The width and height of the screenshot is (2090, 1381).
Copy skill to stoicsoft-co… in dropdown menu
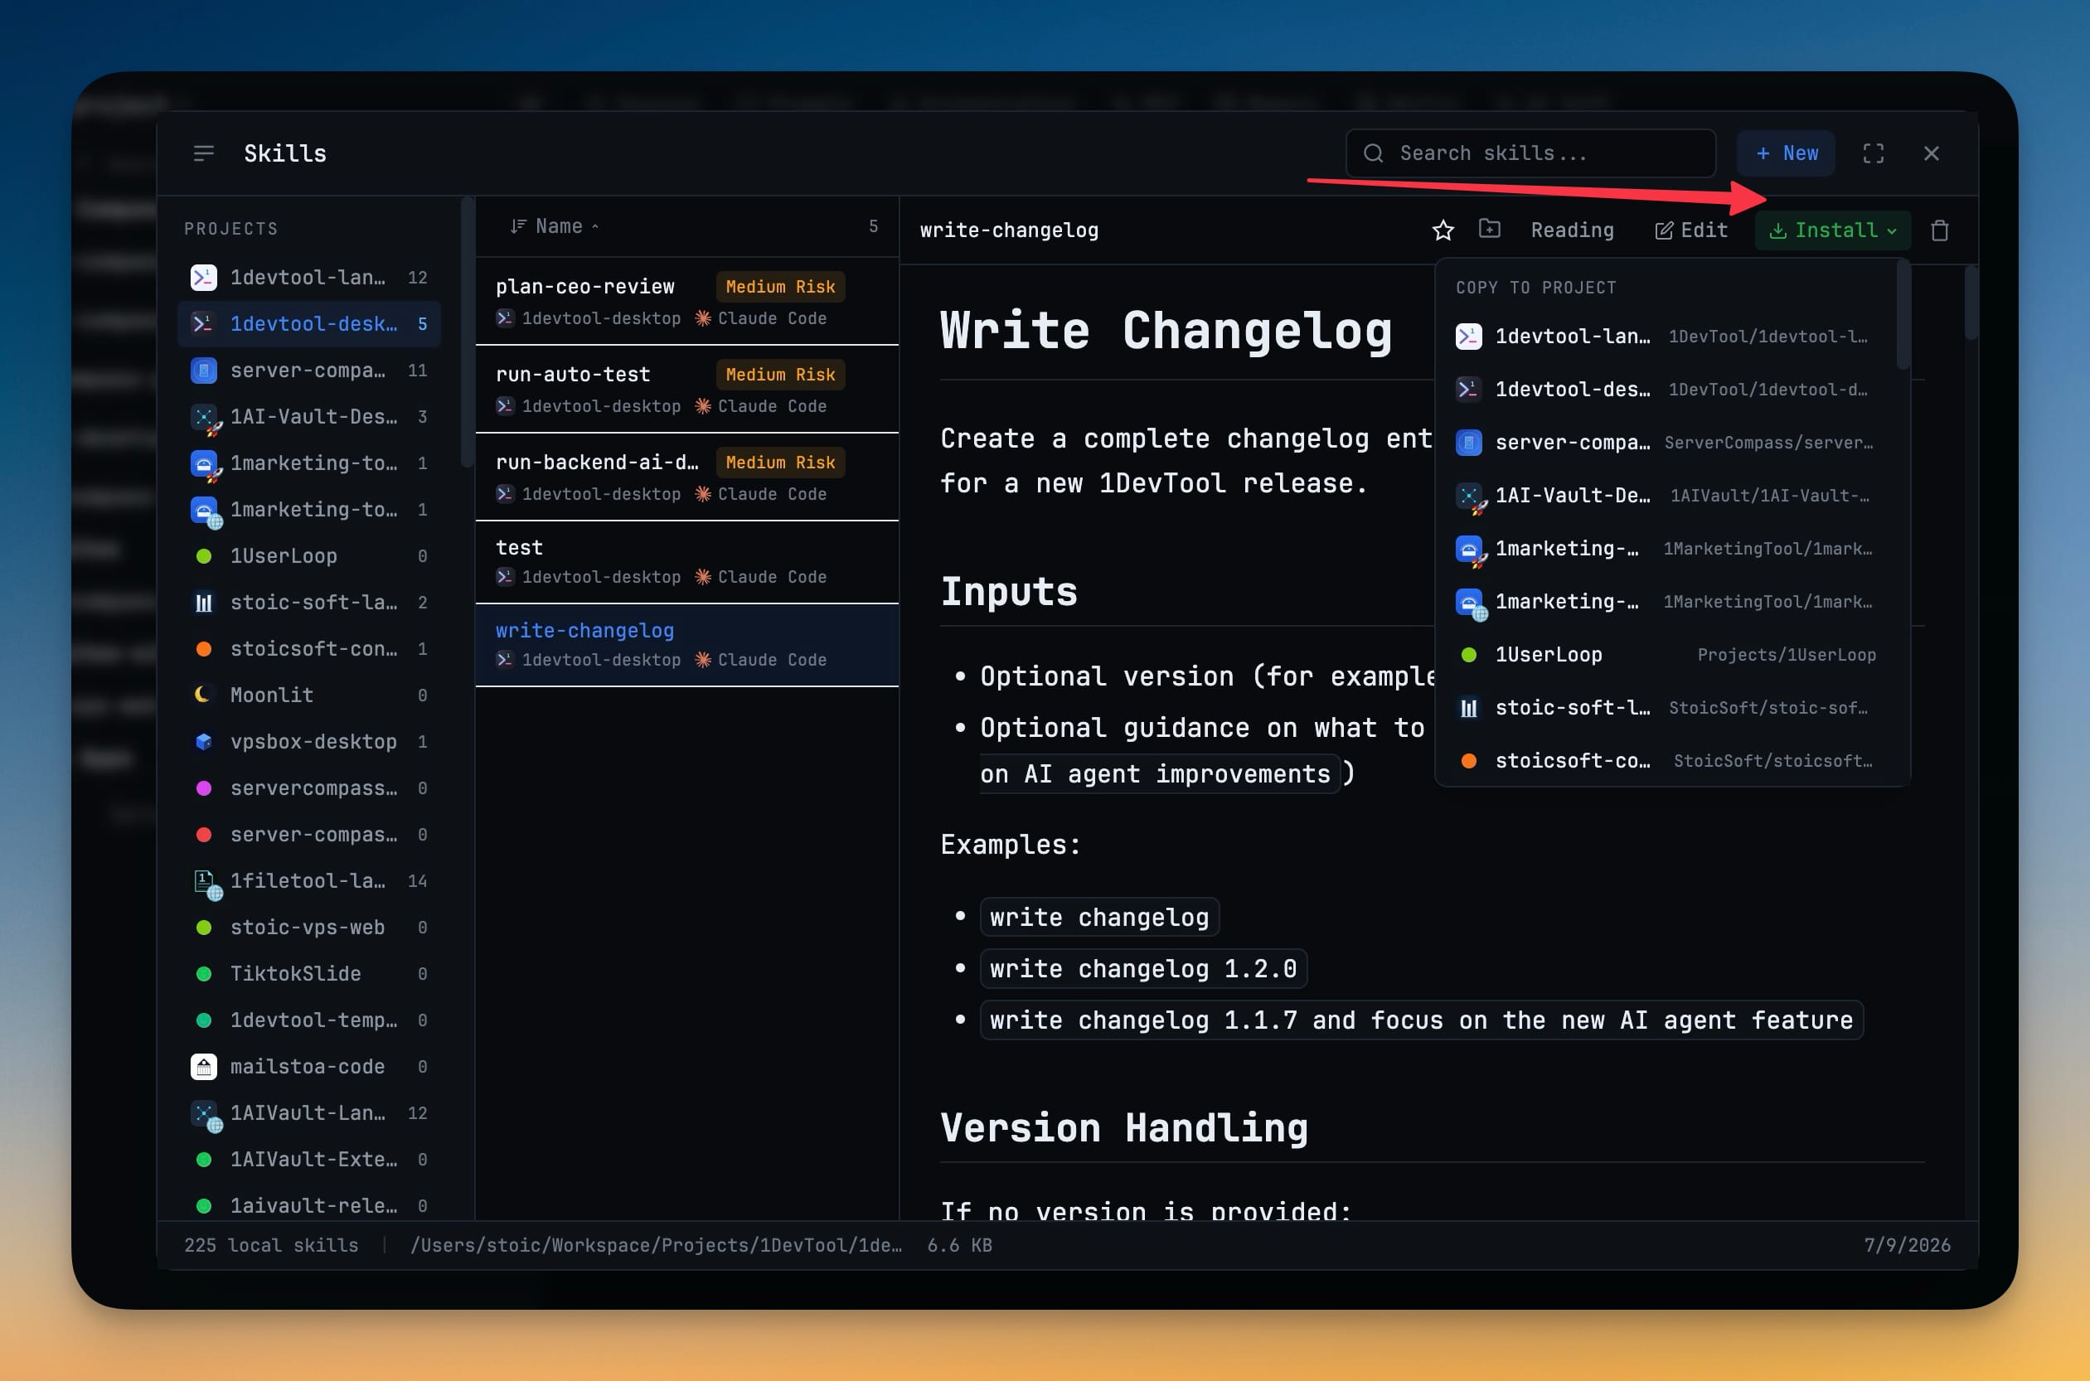point(1666,761)
